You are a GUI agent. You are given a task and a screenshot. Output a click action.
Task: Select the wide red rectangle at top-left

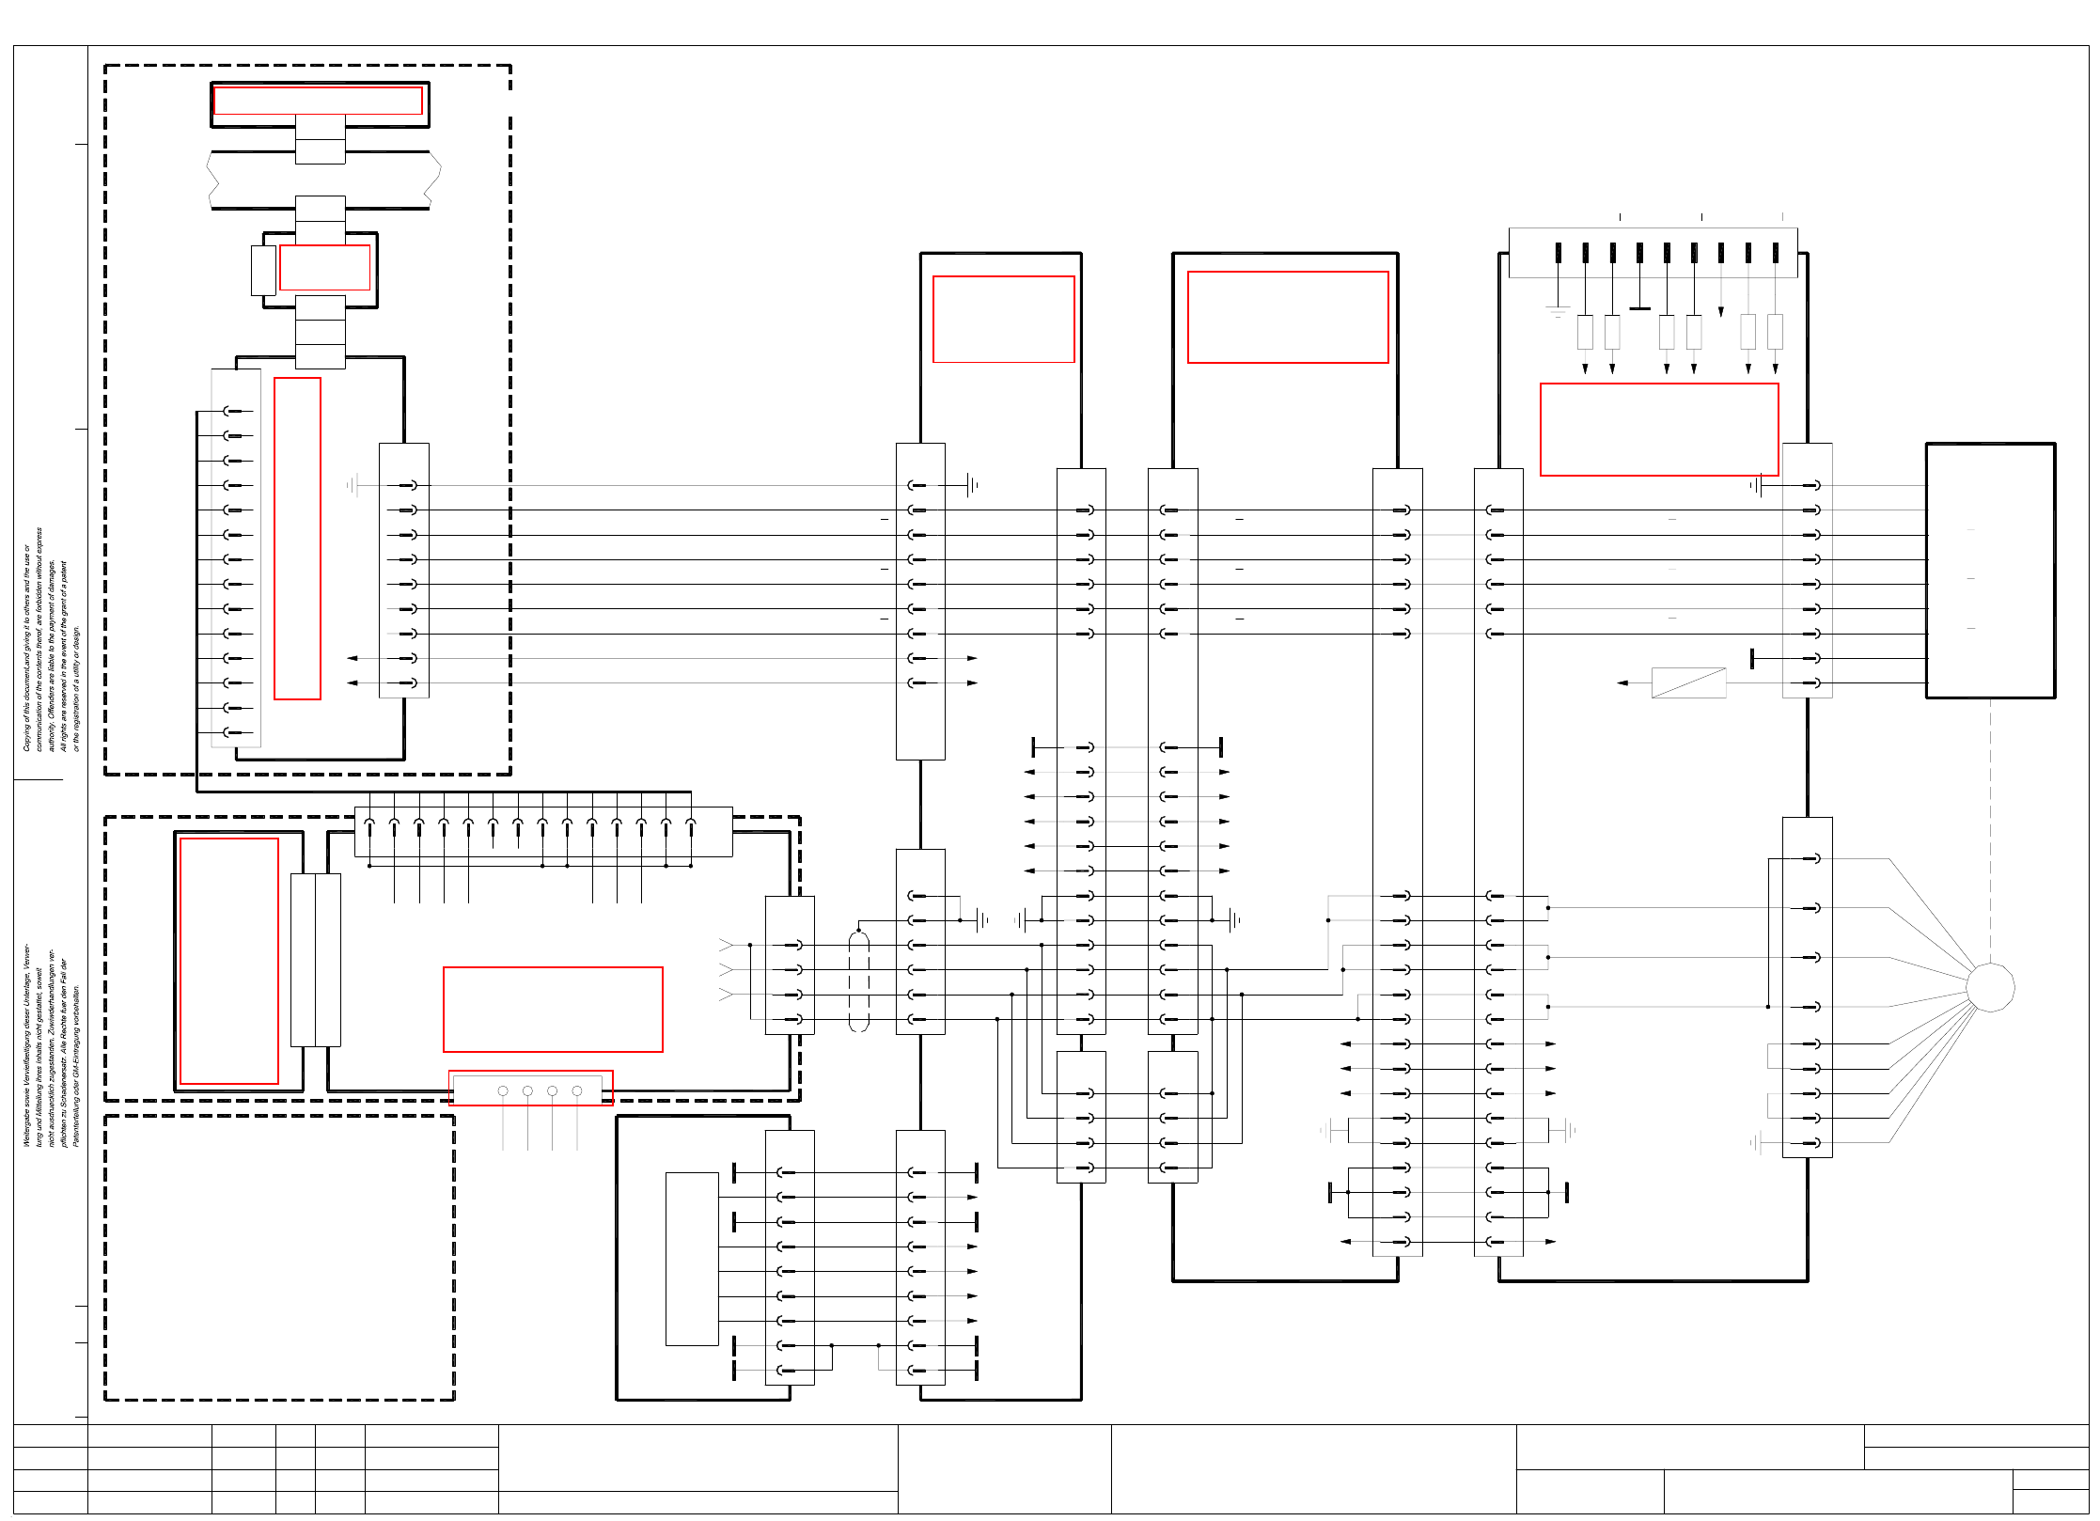[318, 101]
